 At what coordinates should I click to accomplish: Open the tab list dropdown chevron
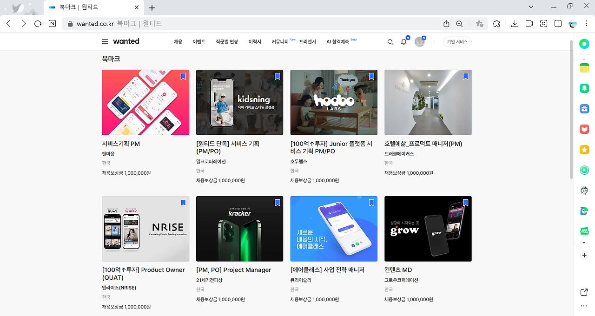click(530, 7)
